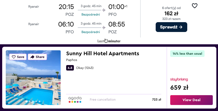Image resolution: width=218 pixels, height=111 pixels.
Task: Click the Sprawdź button
Action: (x=171, y=27)
